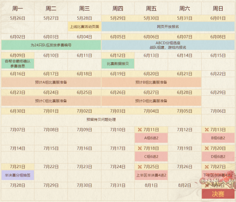Click the green 为24只队伍发放参赛编号 bar
This screenshot has width=236, height=202.
51,45
